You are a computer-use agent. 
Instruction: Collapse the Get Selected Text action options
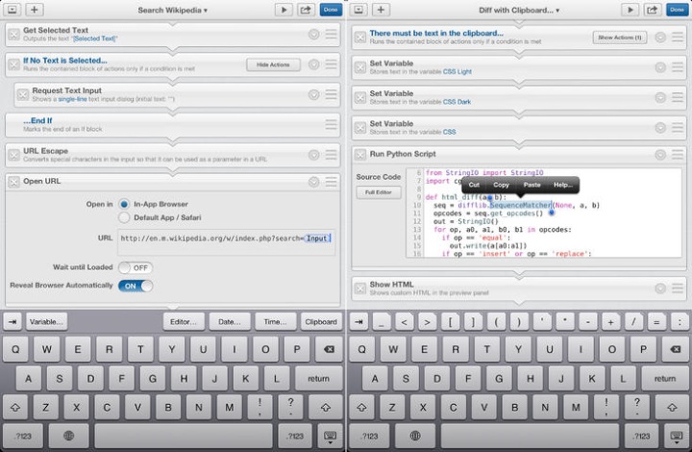pos(313,34)
